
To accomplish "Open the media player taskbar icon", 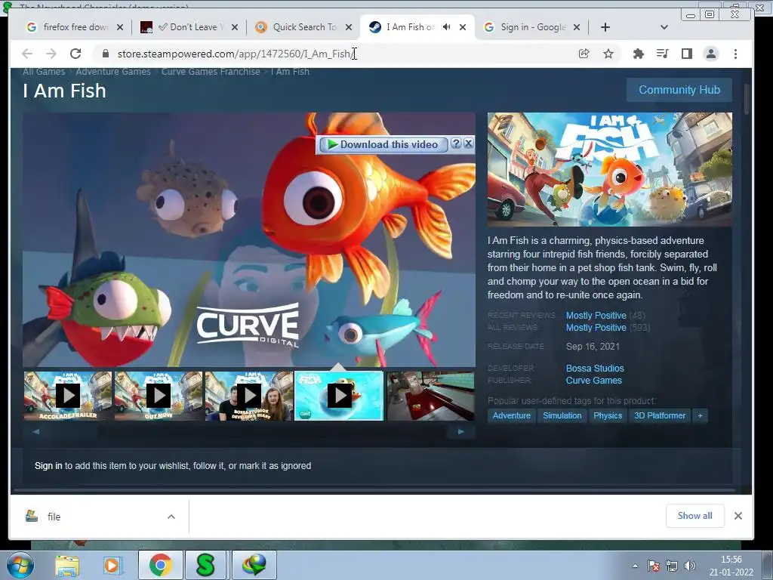I will tap(112, 565).
